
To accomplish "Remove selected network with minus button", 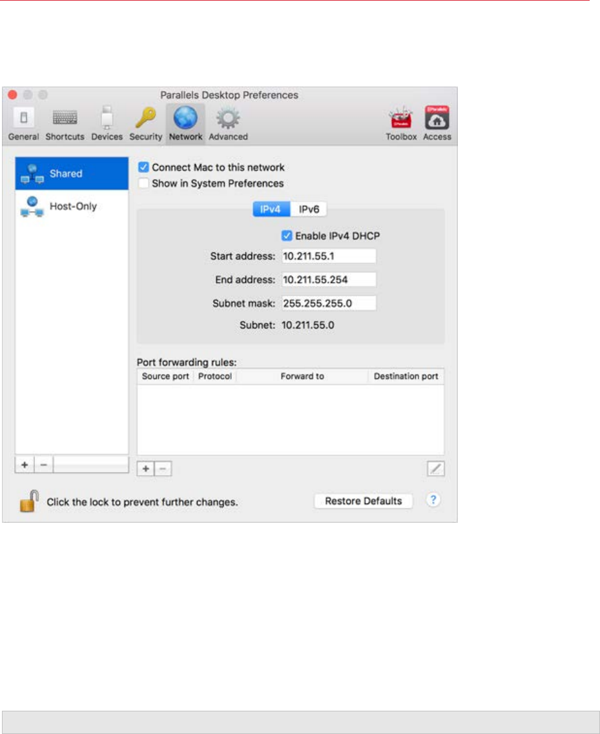I will (43, 465).
